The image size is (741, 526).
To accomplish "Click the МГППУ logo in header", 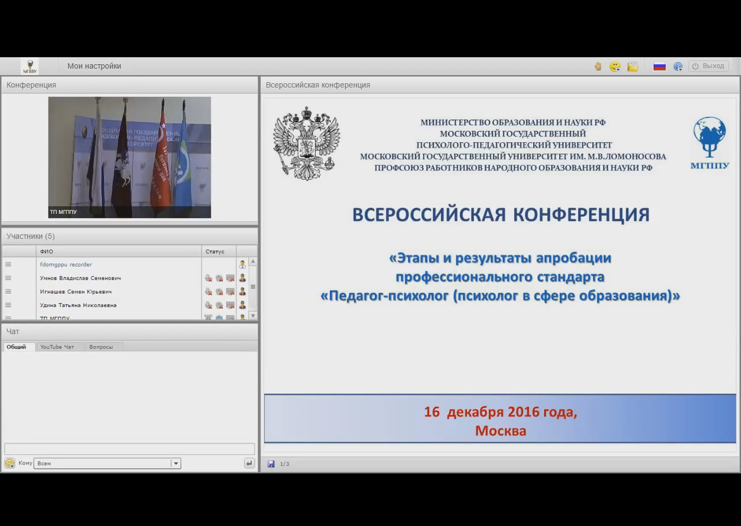I will click(30, 66).
